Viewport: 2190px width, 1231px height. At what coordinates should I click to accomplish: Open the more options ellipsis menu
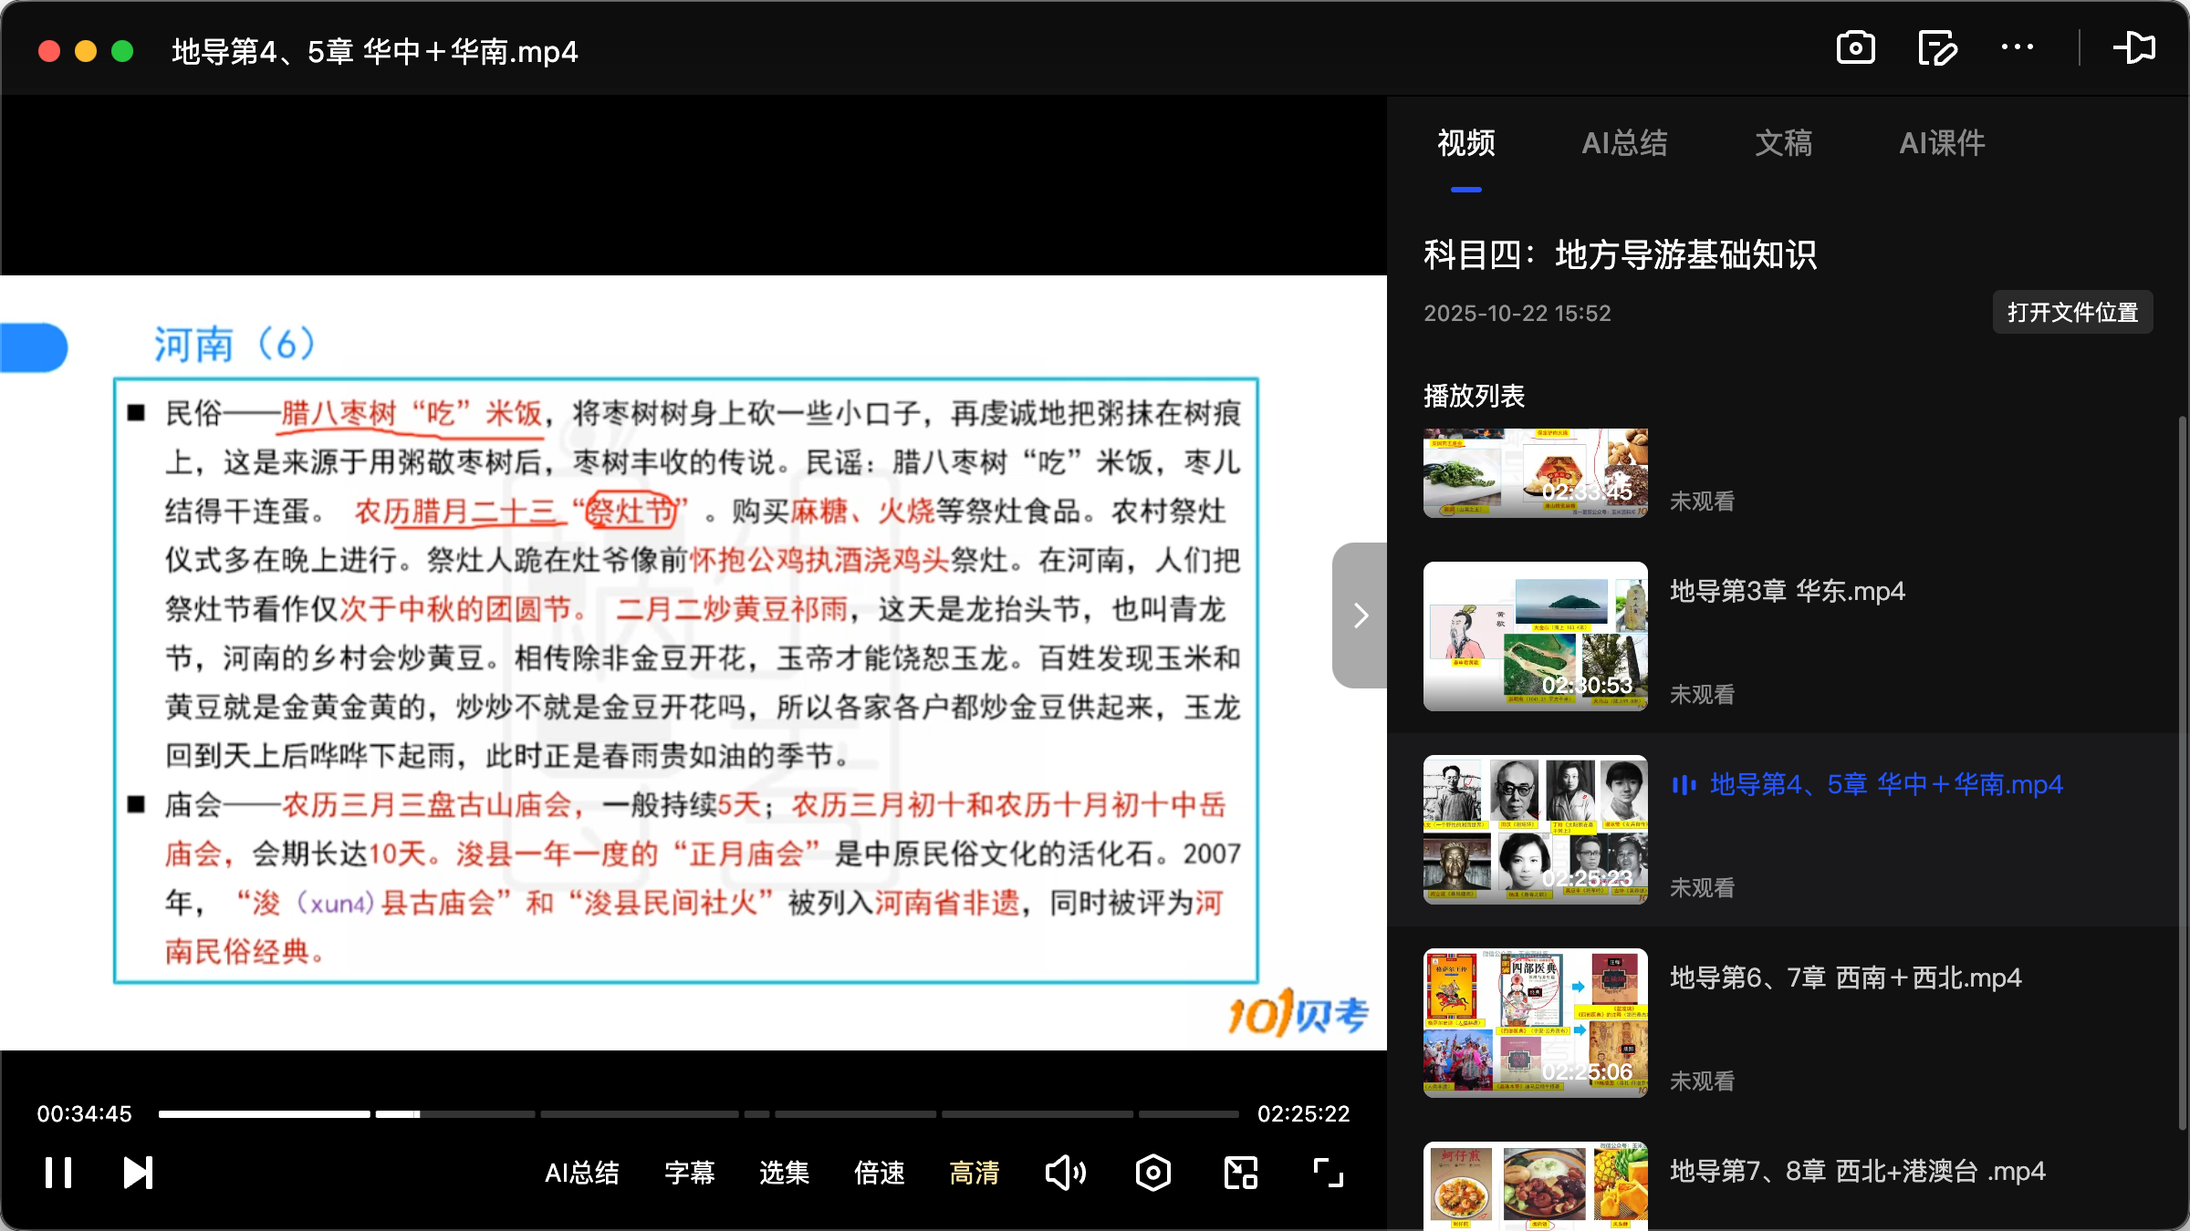tap(2017, 47)
